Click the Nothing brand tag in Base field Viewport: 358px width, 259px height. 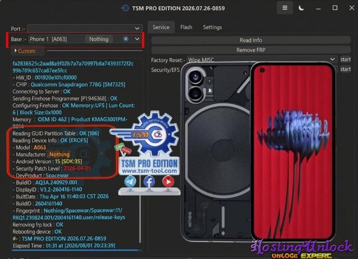click(x=99, y=39)
